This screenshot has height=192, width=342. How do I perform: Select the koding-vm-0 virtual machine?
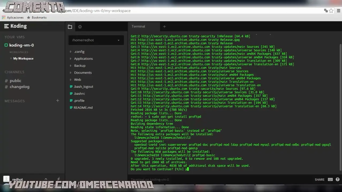21,45
